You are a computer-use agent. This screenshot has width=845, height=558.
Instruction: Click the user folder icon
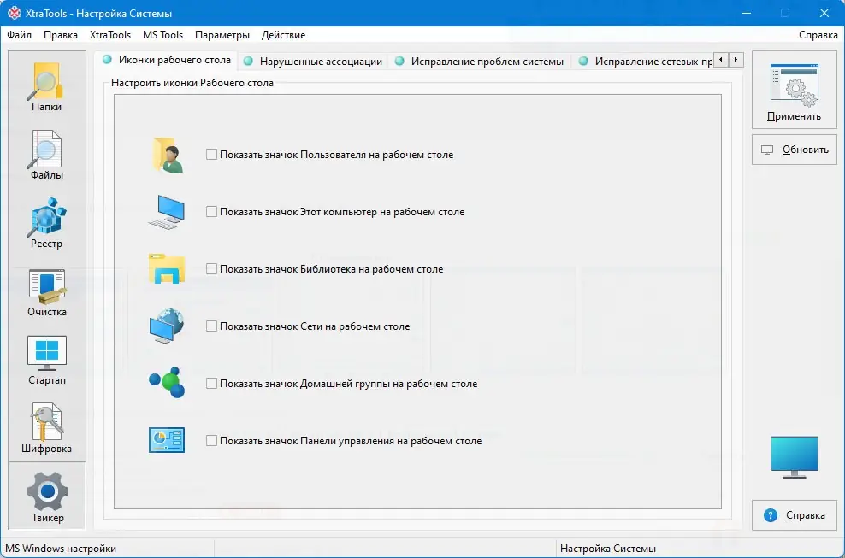(168, 156)
